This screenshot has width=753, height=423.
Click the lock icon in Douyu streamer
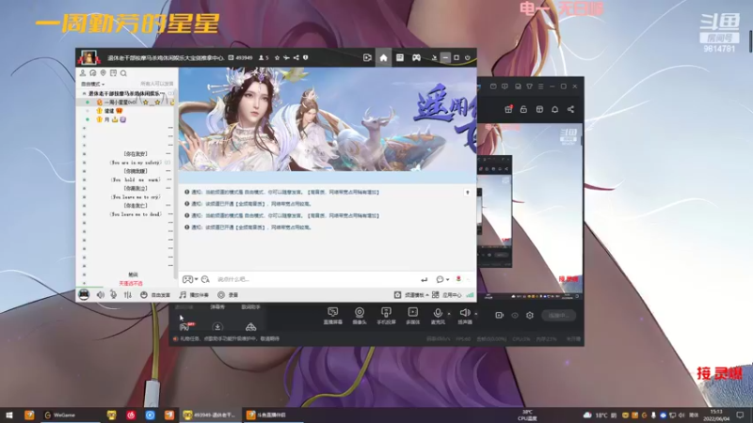pos(523,109)
